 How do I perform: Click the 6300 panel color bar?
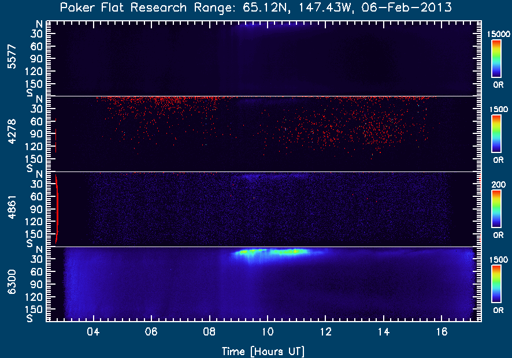click(496, 284)
